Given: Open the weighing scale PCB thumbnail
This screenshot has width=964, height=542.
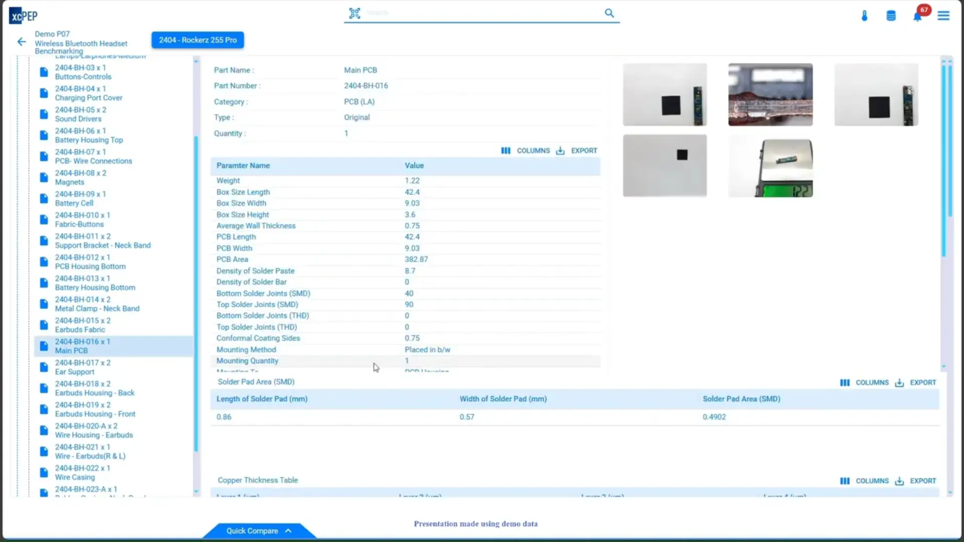Looking at the screenshot, I should click(770, 166).
